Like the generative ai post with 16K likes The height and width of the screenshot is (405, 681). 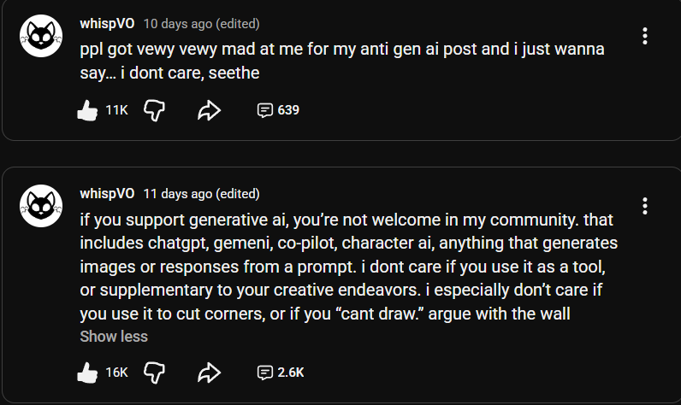(x=87, y=372)
